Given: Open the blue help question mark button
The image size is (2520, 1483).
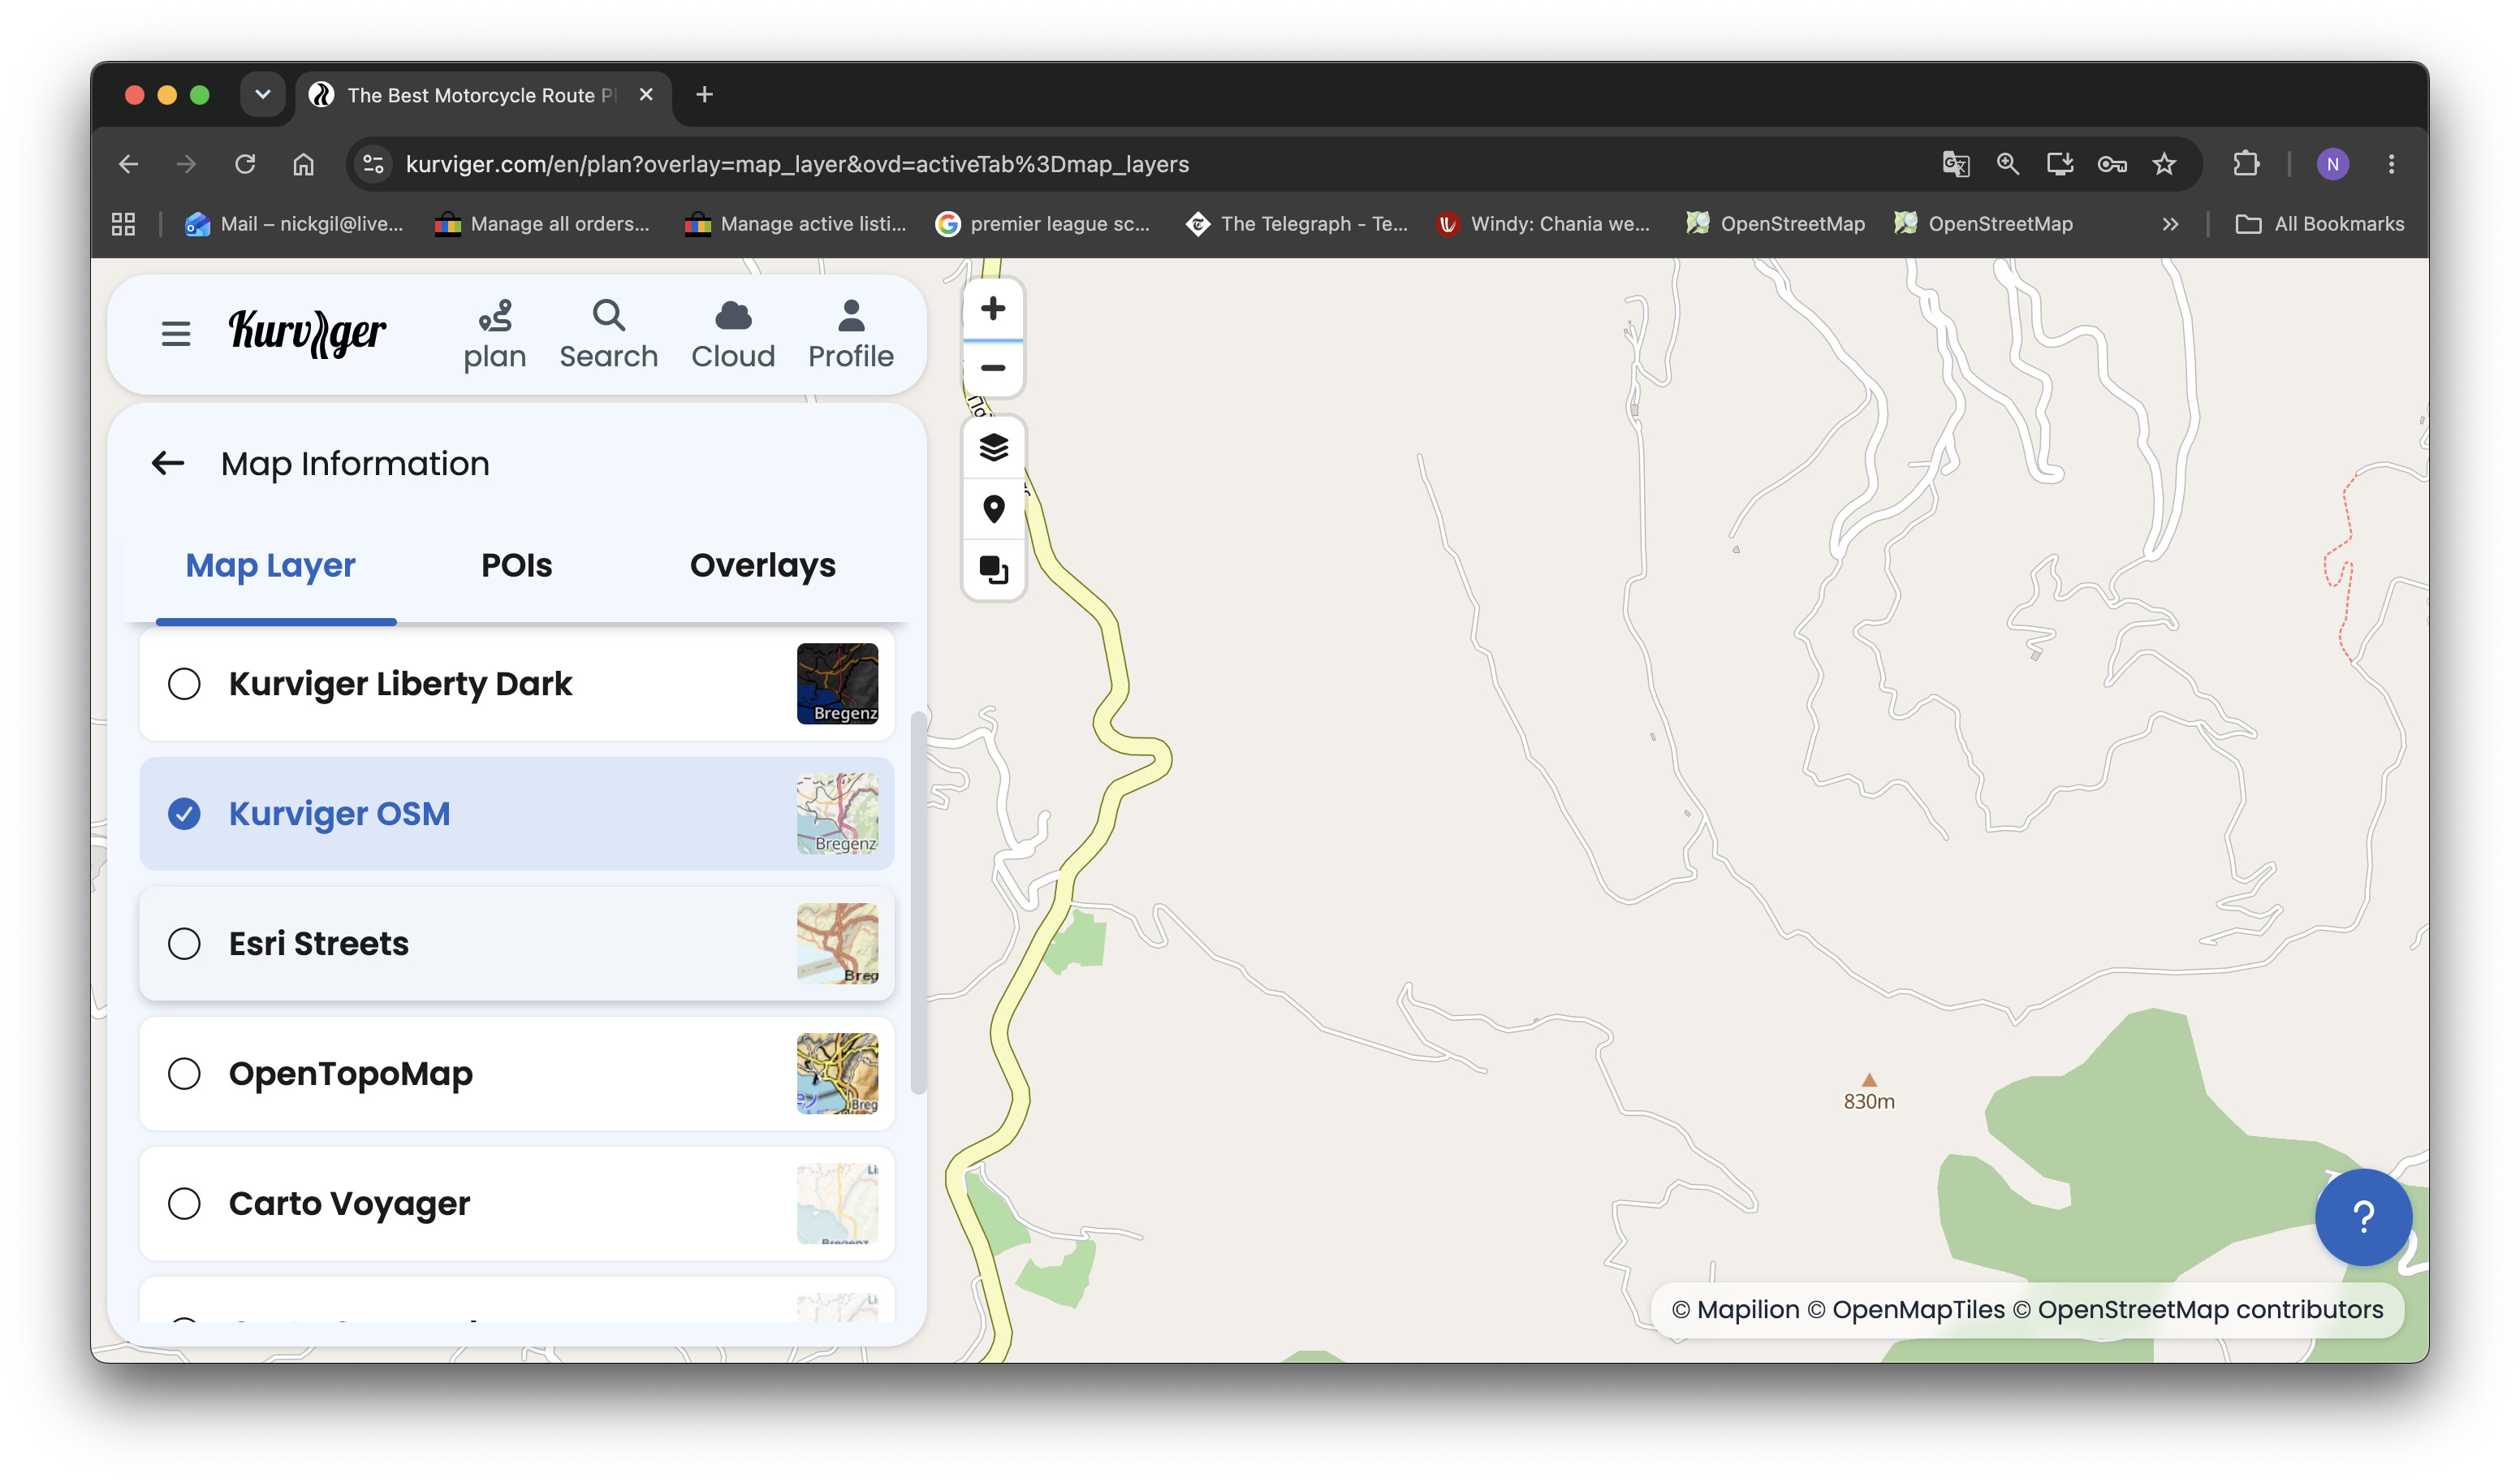Looking at the screenshot, I should click(2363, 1217).
